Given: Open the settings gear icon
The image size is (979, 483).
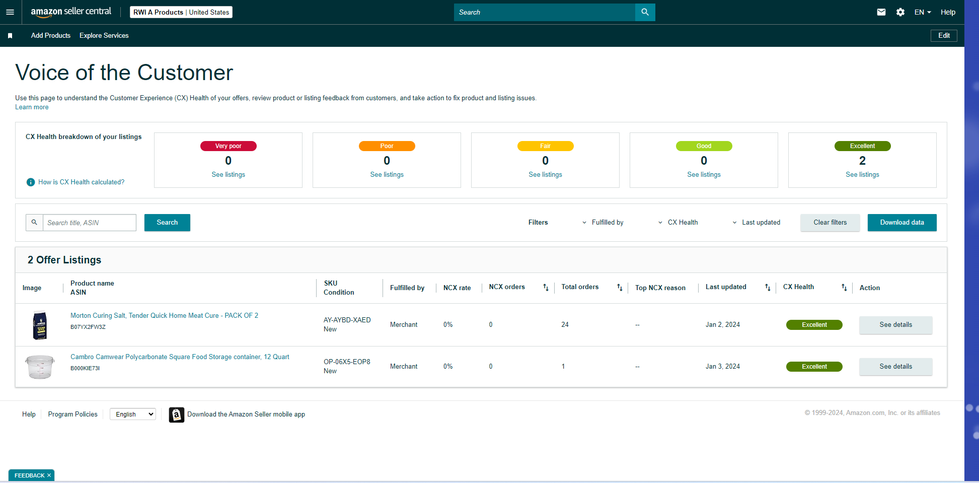Looking at the screenshot, I should click(x=900, y=12).
